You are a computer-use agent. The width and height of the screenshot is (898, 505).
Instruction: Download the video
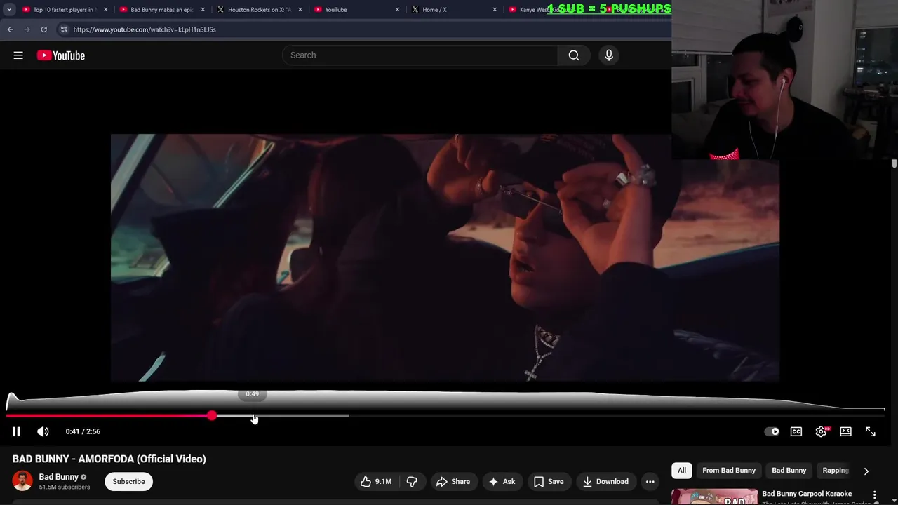[x=605, y=481]
